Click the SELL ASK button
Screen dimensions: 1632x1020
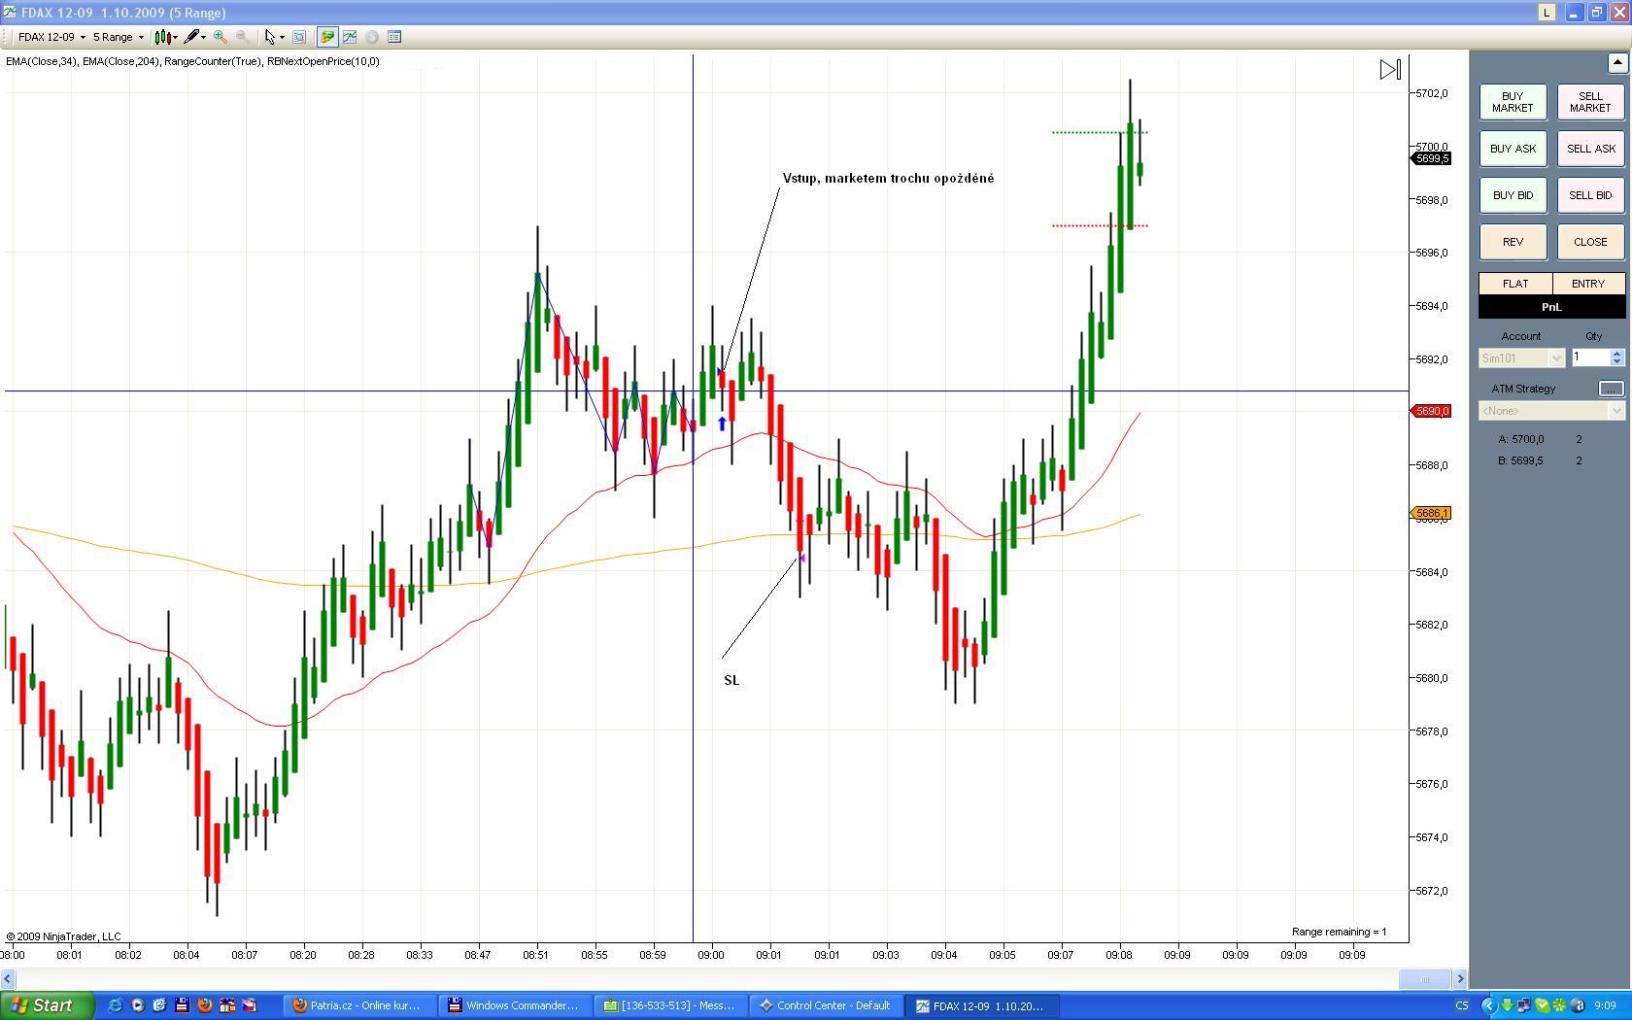(x=1590, y=149)
